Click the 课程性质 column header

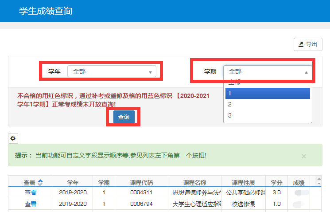coord(243,182)
